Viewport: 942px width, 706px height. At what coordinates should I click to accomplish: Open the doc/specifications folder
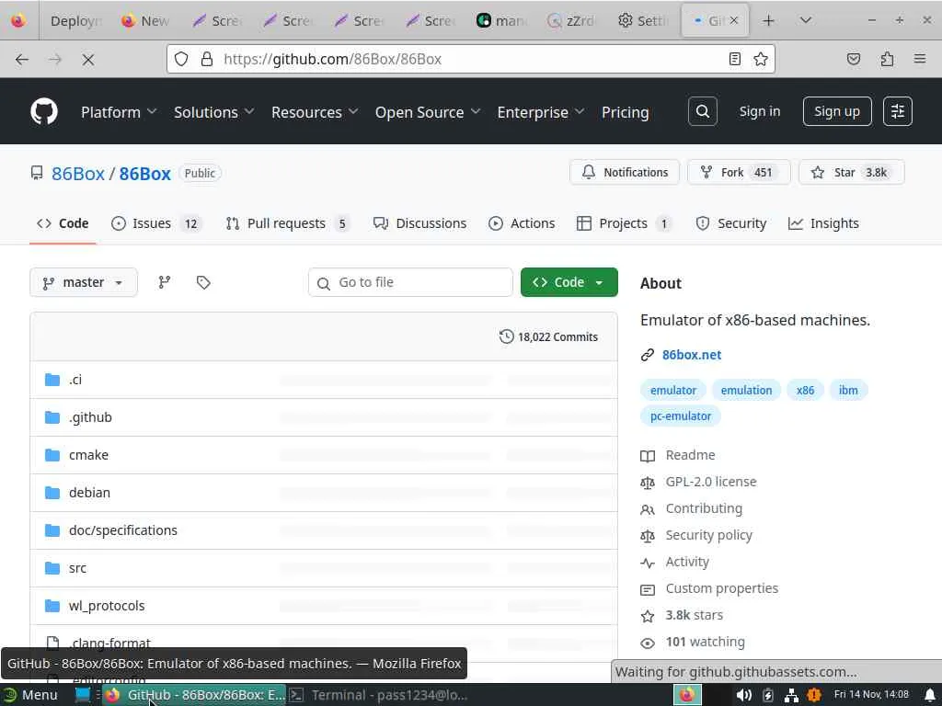coord(123,530)
